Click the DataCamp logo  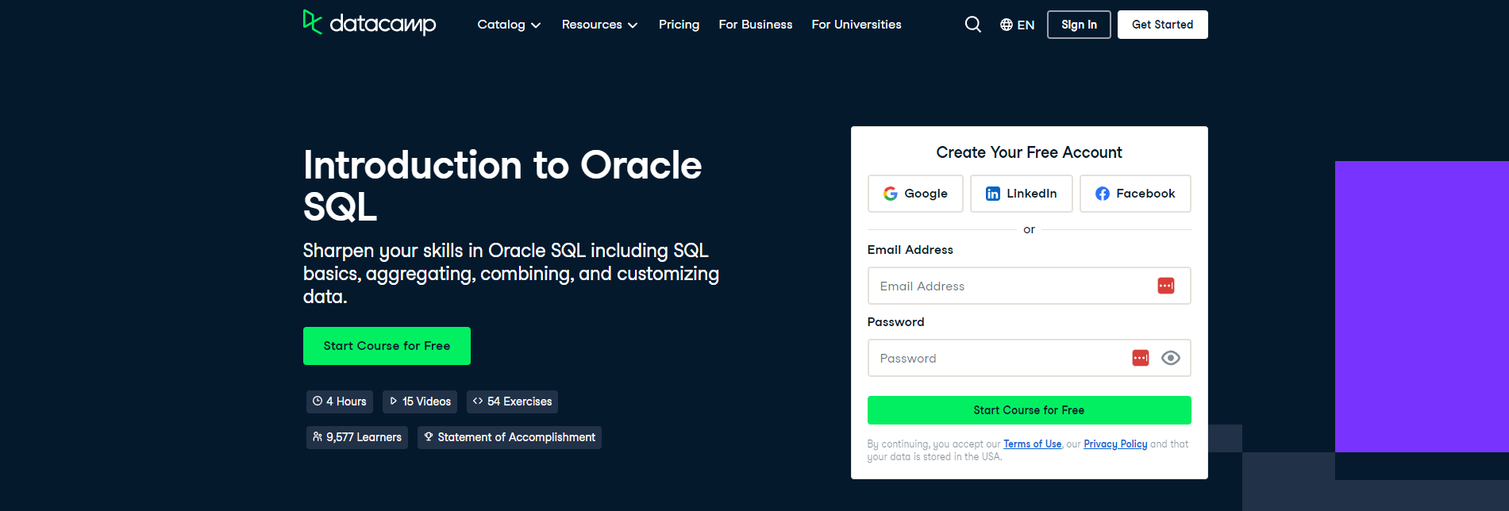click(369, 23)
